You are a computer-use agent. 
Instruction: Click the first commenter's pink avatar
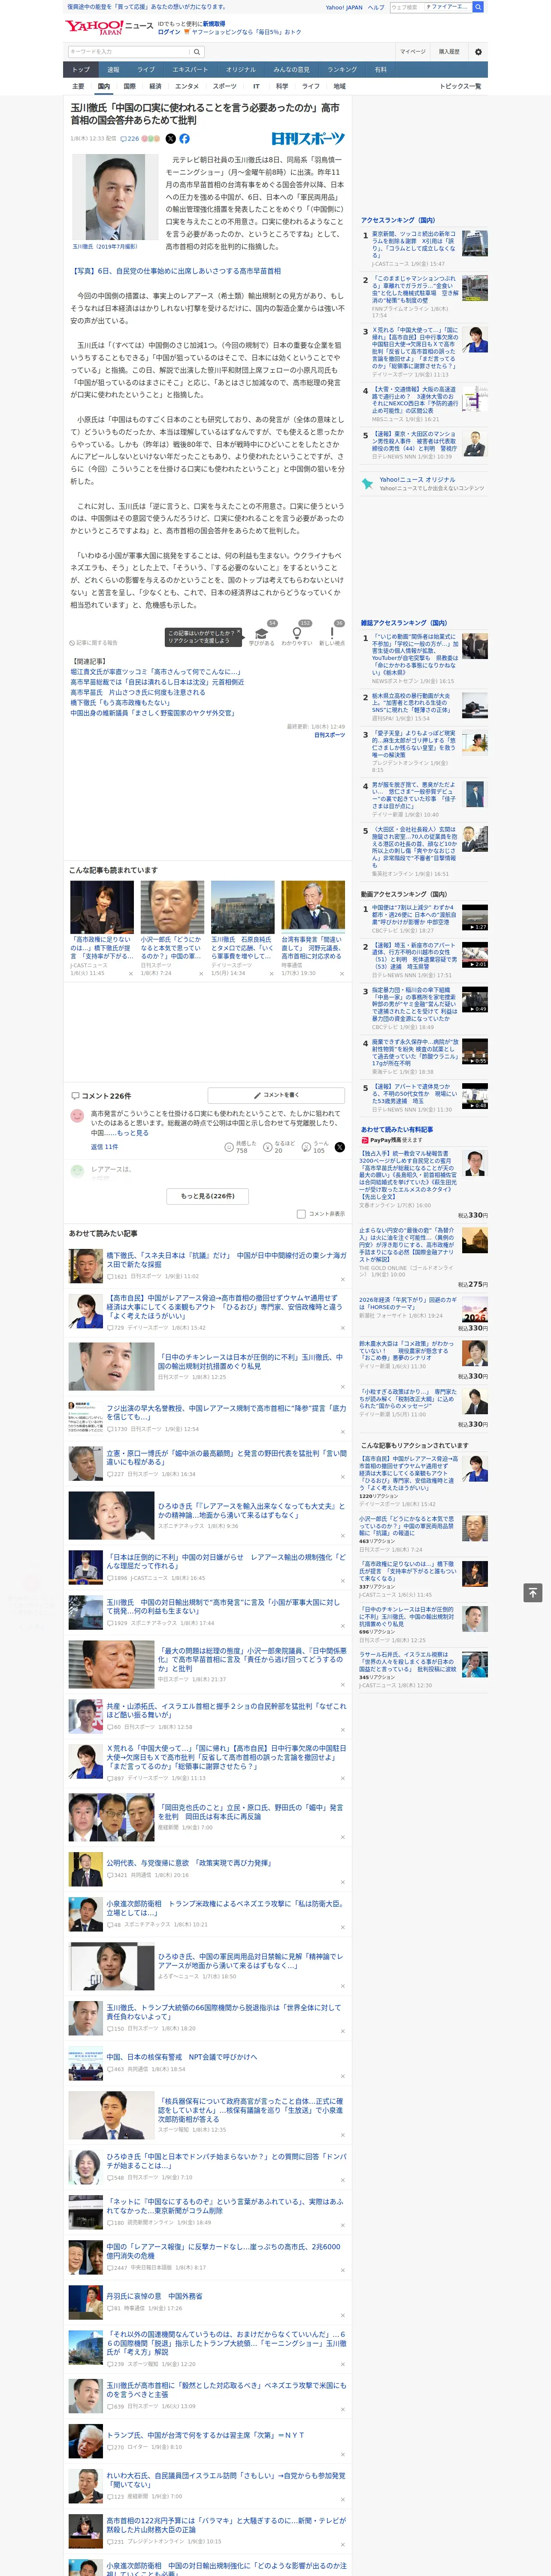point(77,1115)
